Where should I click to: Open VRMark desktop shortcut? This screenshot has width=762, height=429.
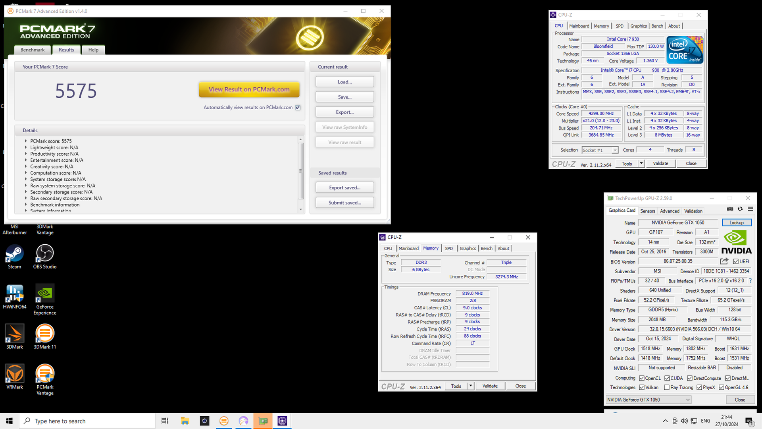15,377
